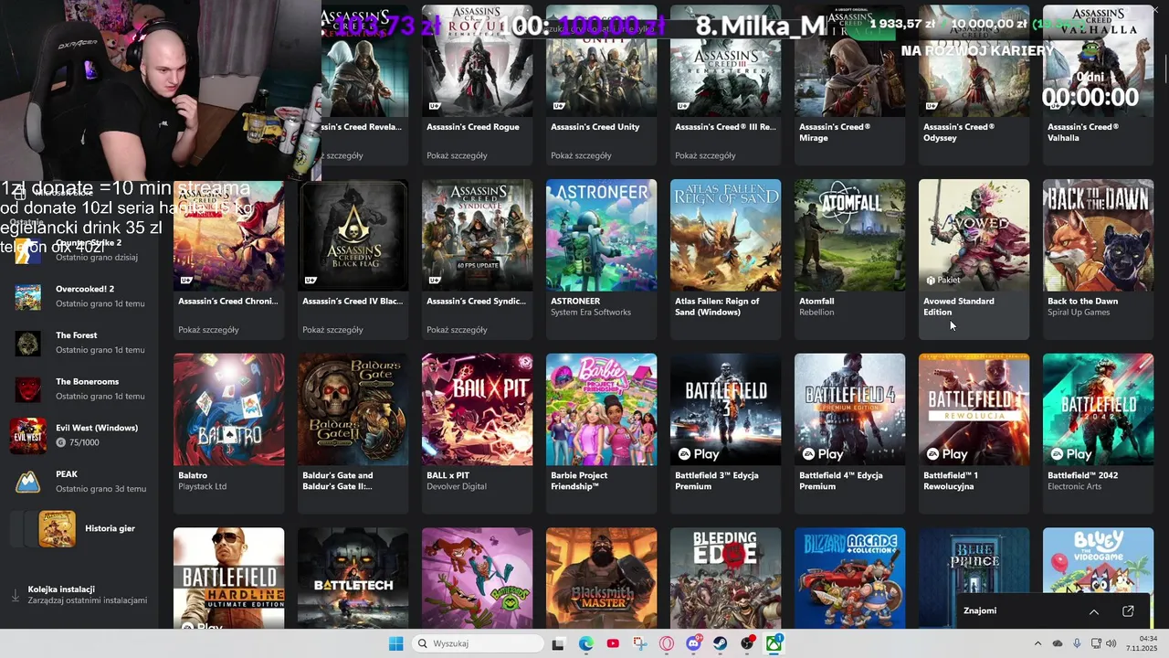
Task: Pop out the Znajomi friends panel
Action: (x=1128, y=610)
